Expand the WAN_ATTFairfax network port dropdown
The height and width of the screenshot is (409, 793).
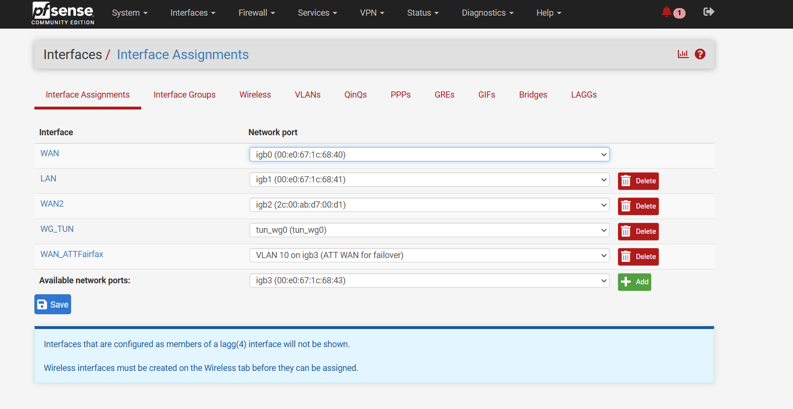tap(429, 255)
